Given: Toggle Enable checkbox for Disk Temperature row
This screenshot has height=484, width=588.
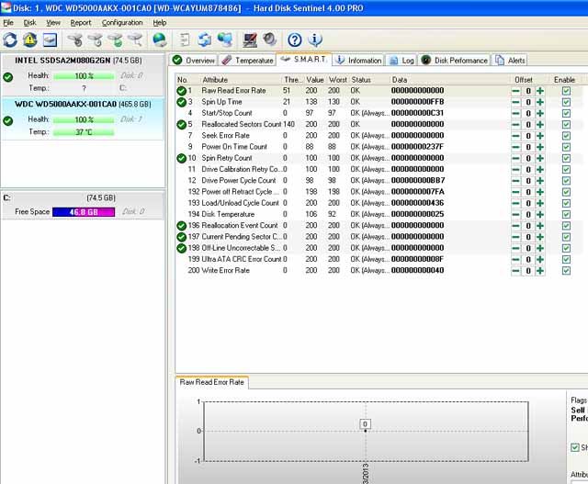Looking at the screenshot, I should [x=566, y=214].
